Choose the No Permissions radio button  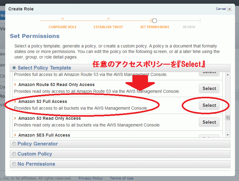(x=14, y=164)
